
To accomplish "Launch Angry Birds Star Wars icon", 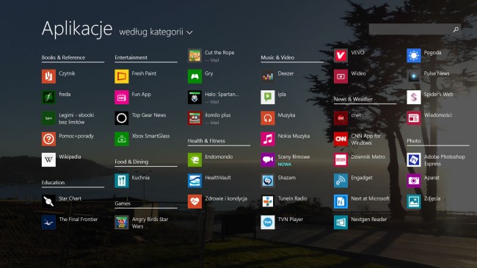I will tap(122, 222).
